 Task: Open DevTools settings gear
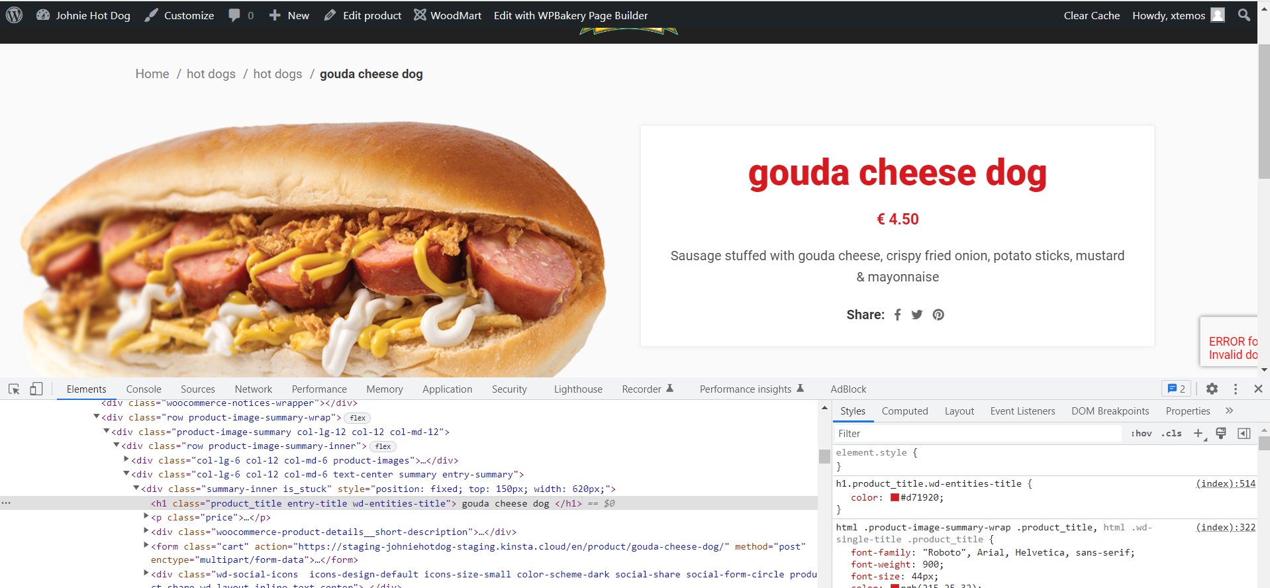coord(1212,389)
